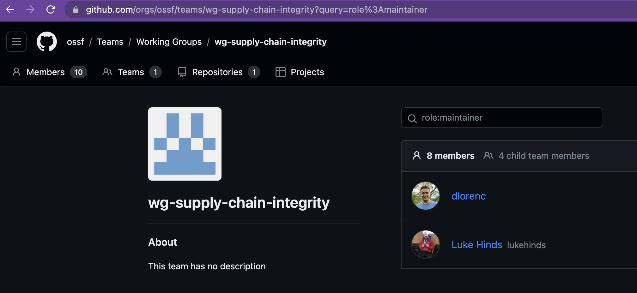The height and width of the screenshot is (293, 637).
Task: Click Luke Hinds' profile avatar
Action: (425, 245)
